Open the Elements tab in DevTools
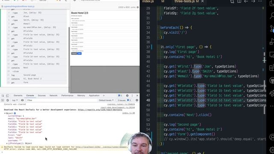This screenshot has width=274, height=154. 18,95
